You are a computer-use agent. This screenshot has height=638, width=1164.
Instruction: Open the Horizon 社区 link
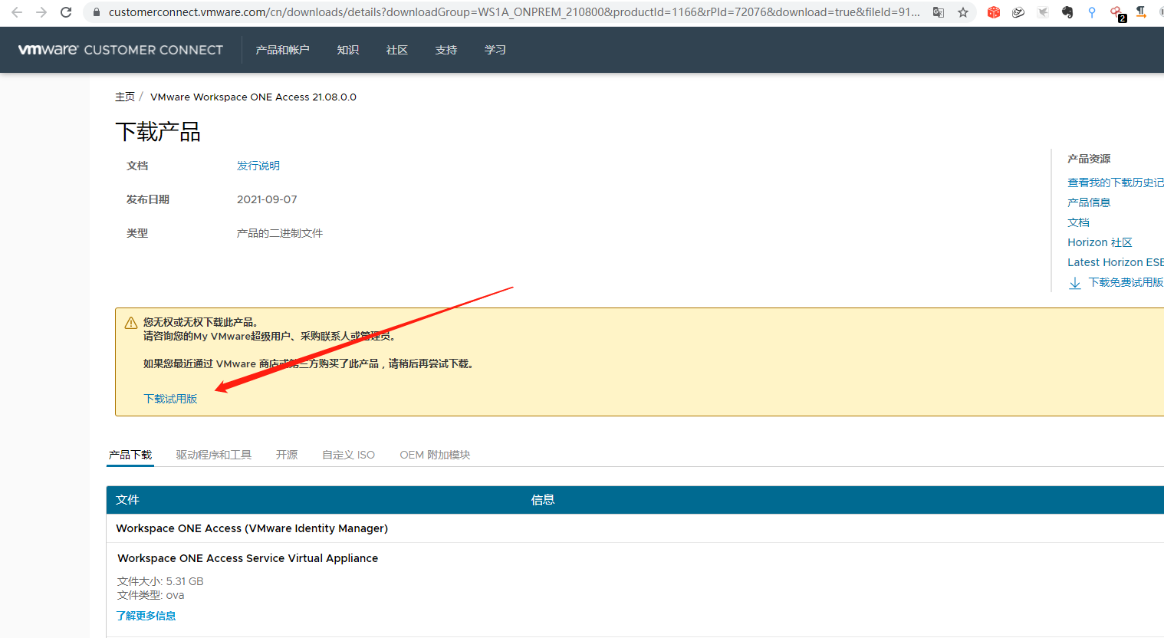point(1100,242)
